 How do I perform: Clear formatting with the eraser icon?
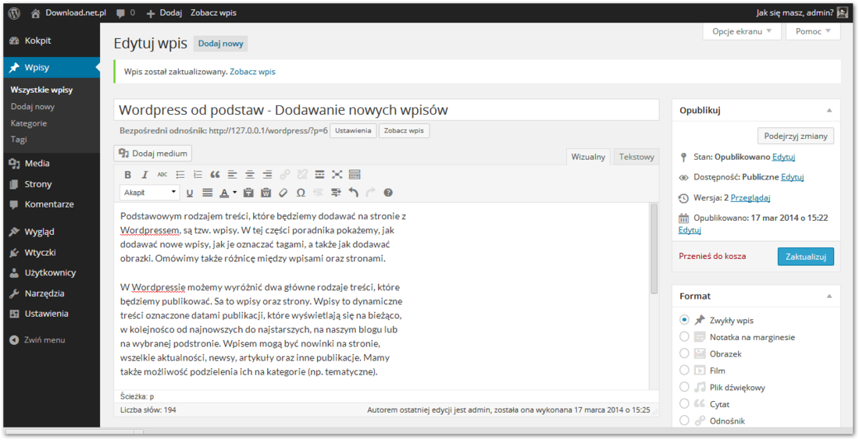pos(283,193)
